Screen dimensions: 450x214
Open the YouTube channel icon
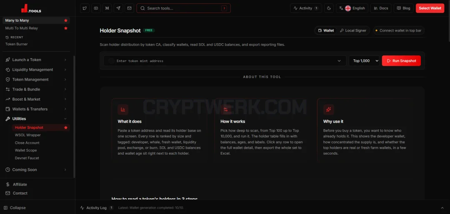tap(96, 8)
